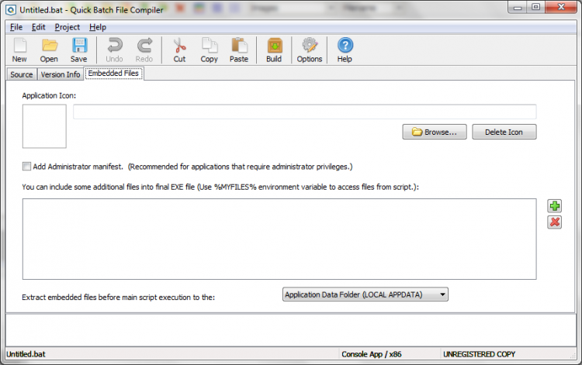The image size is (582, 365).
Task: Click Untitled.bat in the status bar
Action: point(26,354)
